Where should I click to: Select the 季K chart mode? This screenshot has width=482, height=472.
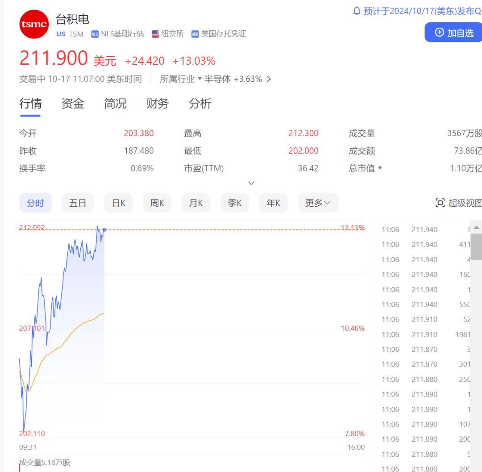[x=235, y=203]
